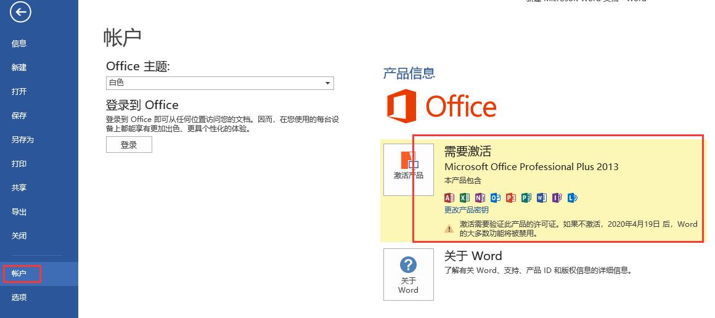The width and height of the screenshot is (715, 318).
Task: Open the Office theme dropdown
Action: click(220, 83)
